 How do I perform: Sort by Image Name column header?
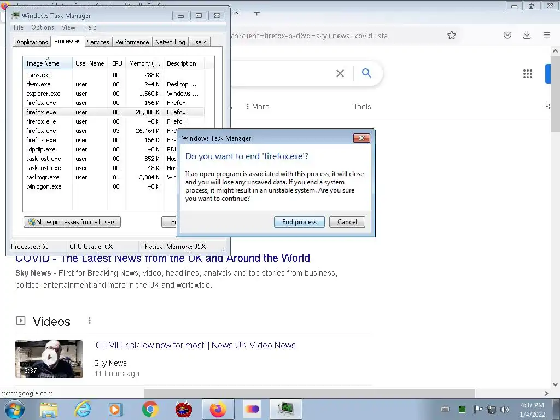48,63
